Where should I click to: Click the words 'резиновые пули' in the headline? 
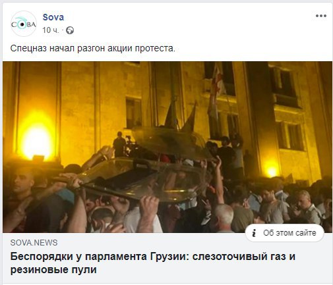coord(53,270)
